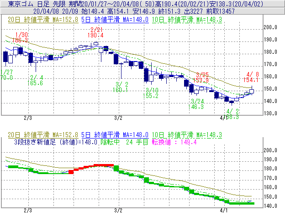Click the 130.0 price level on upper chart
This screenshot has height=216, width=285.
(270, 113)
